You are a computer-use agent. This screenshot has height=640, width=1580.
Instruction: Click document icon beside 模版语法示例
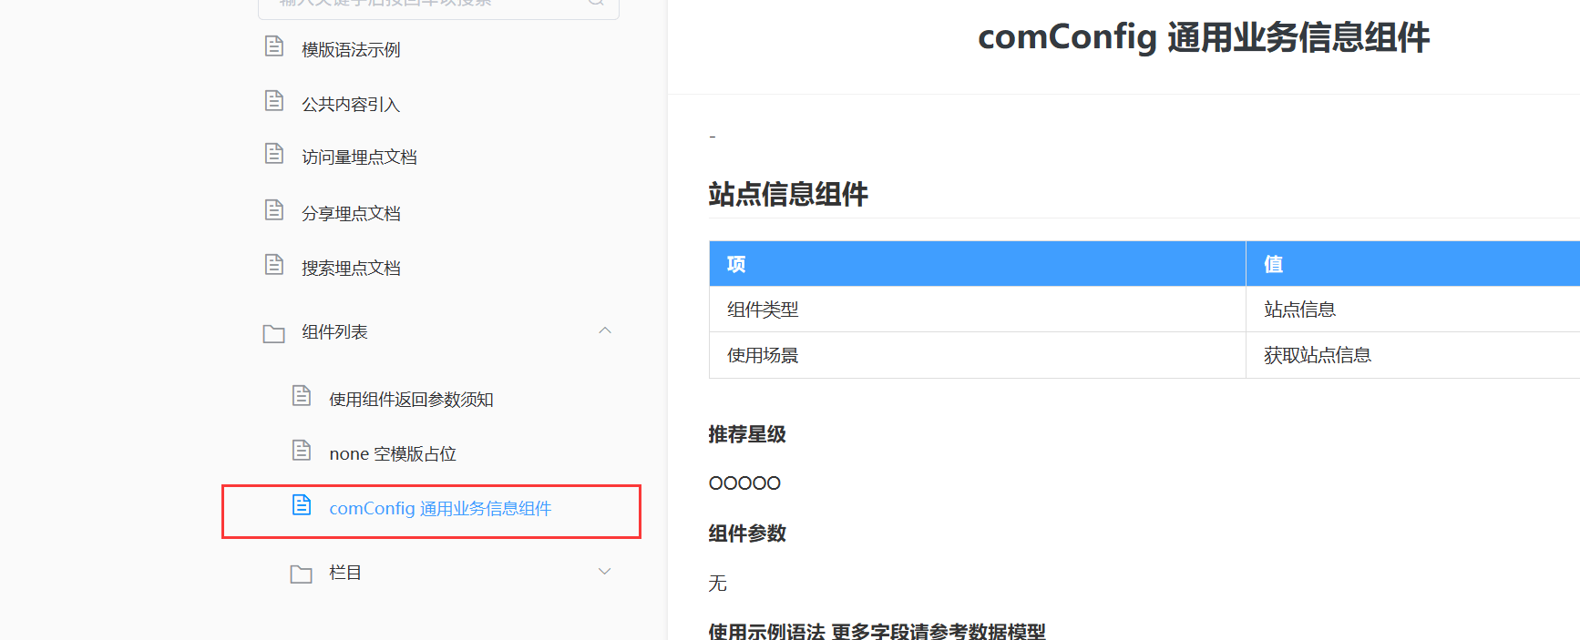pyautogui.click(x=274, y=46)
